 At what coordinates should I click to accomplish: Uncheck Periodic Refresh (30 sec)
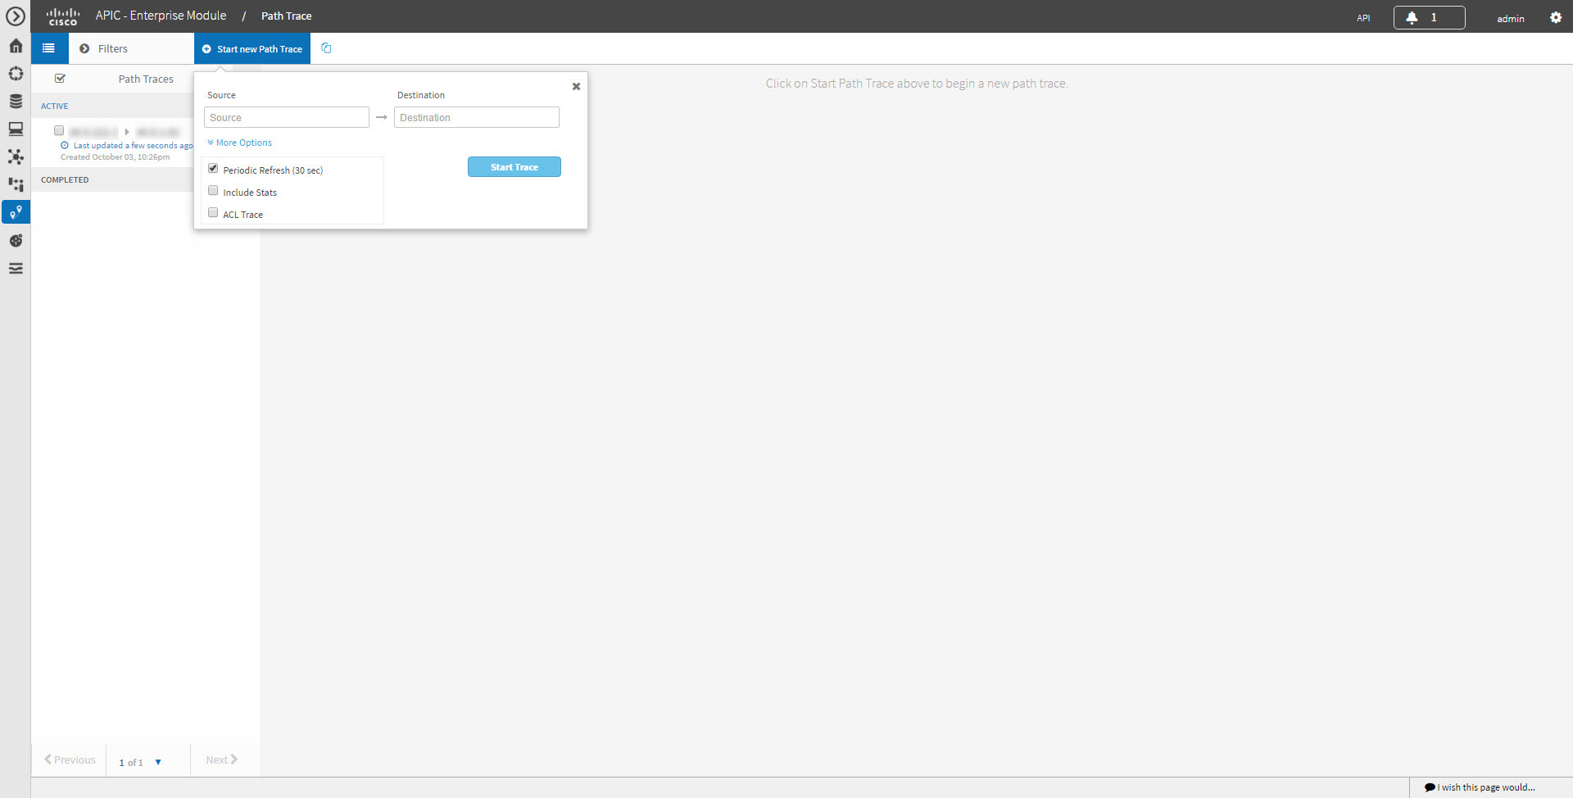click(213, 167)
